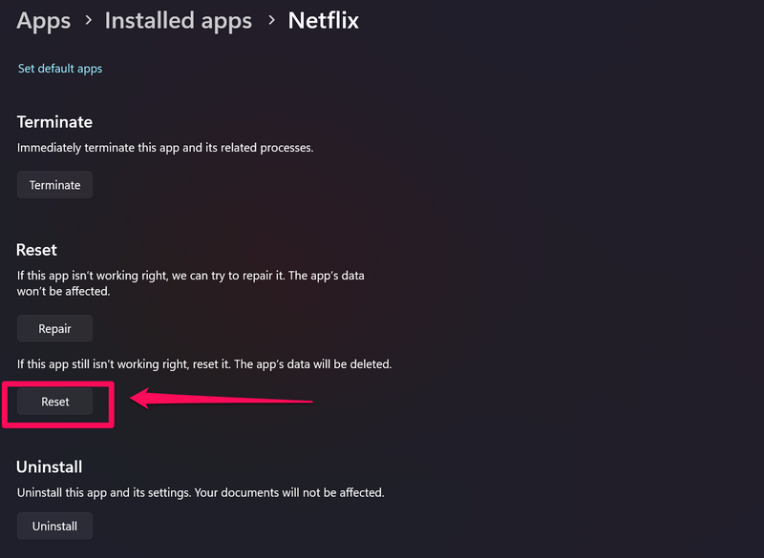The height and width of the screenshot is (558, 764).
Task: Uninstall the Netflix app
Action: [54, 526]
